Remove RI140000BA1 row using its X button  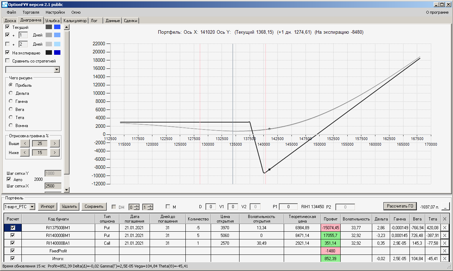[x=445, y=243]
